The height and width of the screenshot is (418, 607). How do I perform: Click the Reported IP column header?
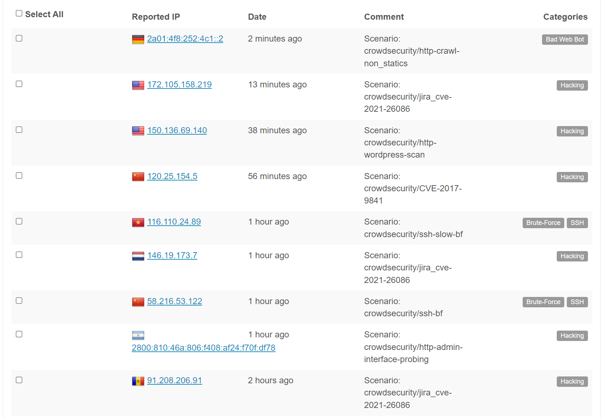click(156, 17)
